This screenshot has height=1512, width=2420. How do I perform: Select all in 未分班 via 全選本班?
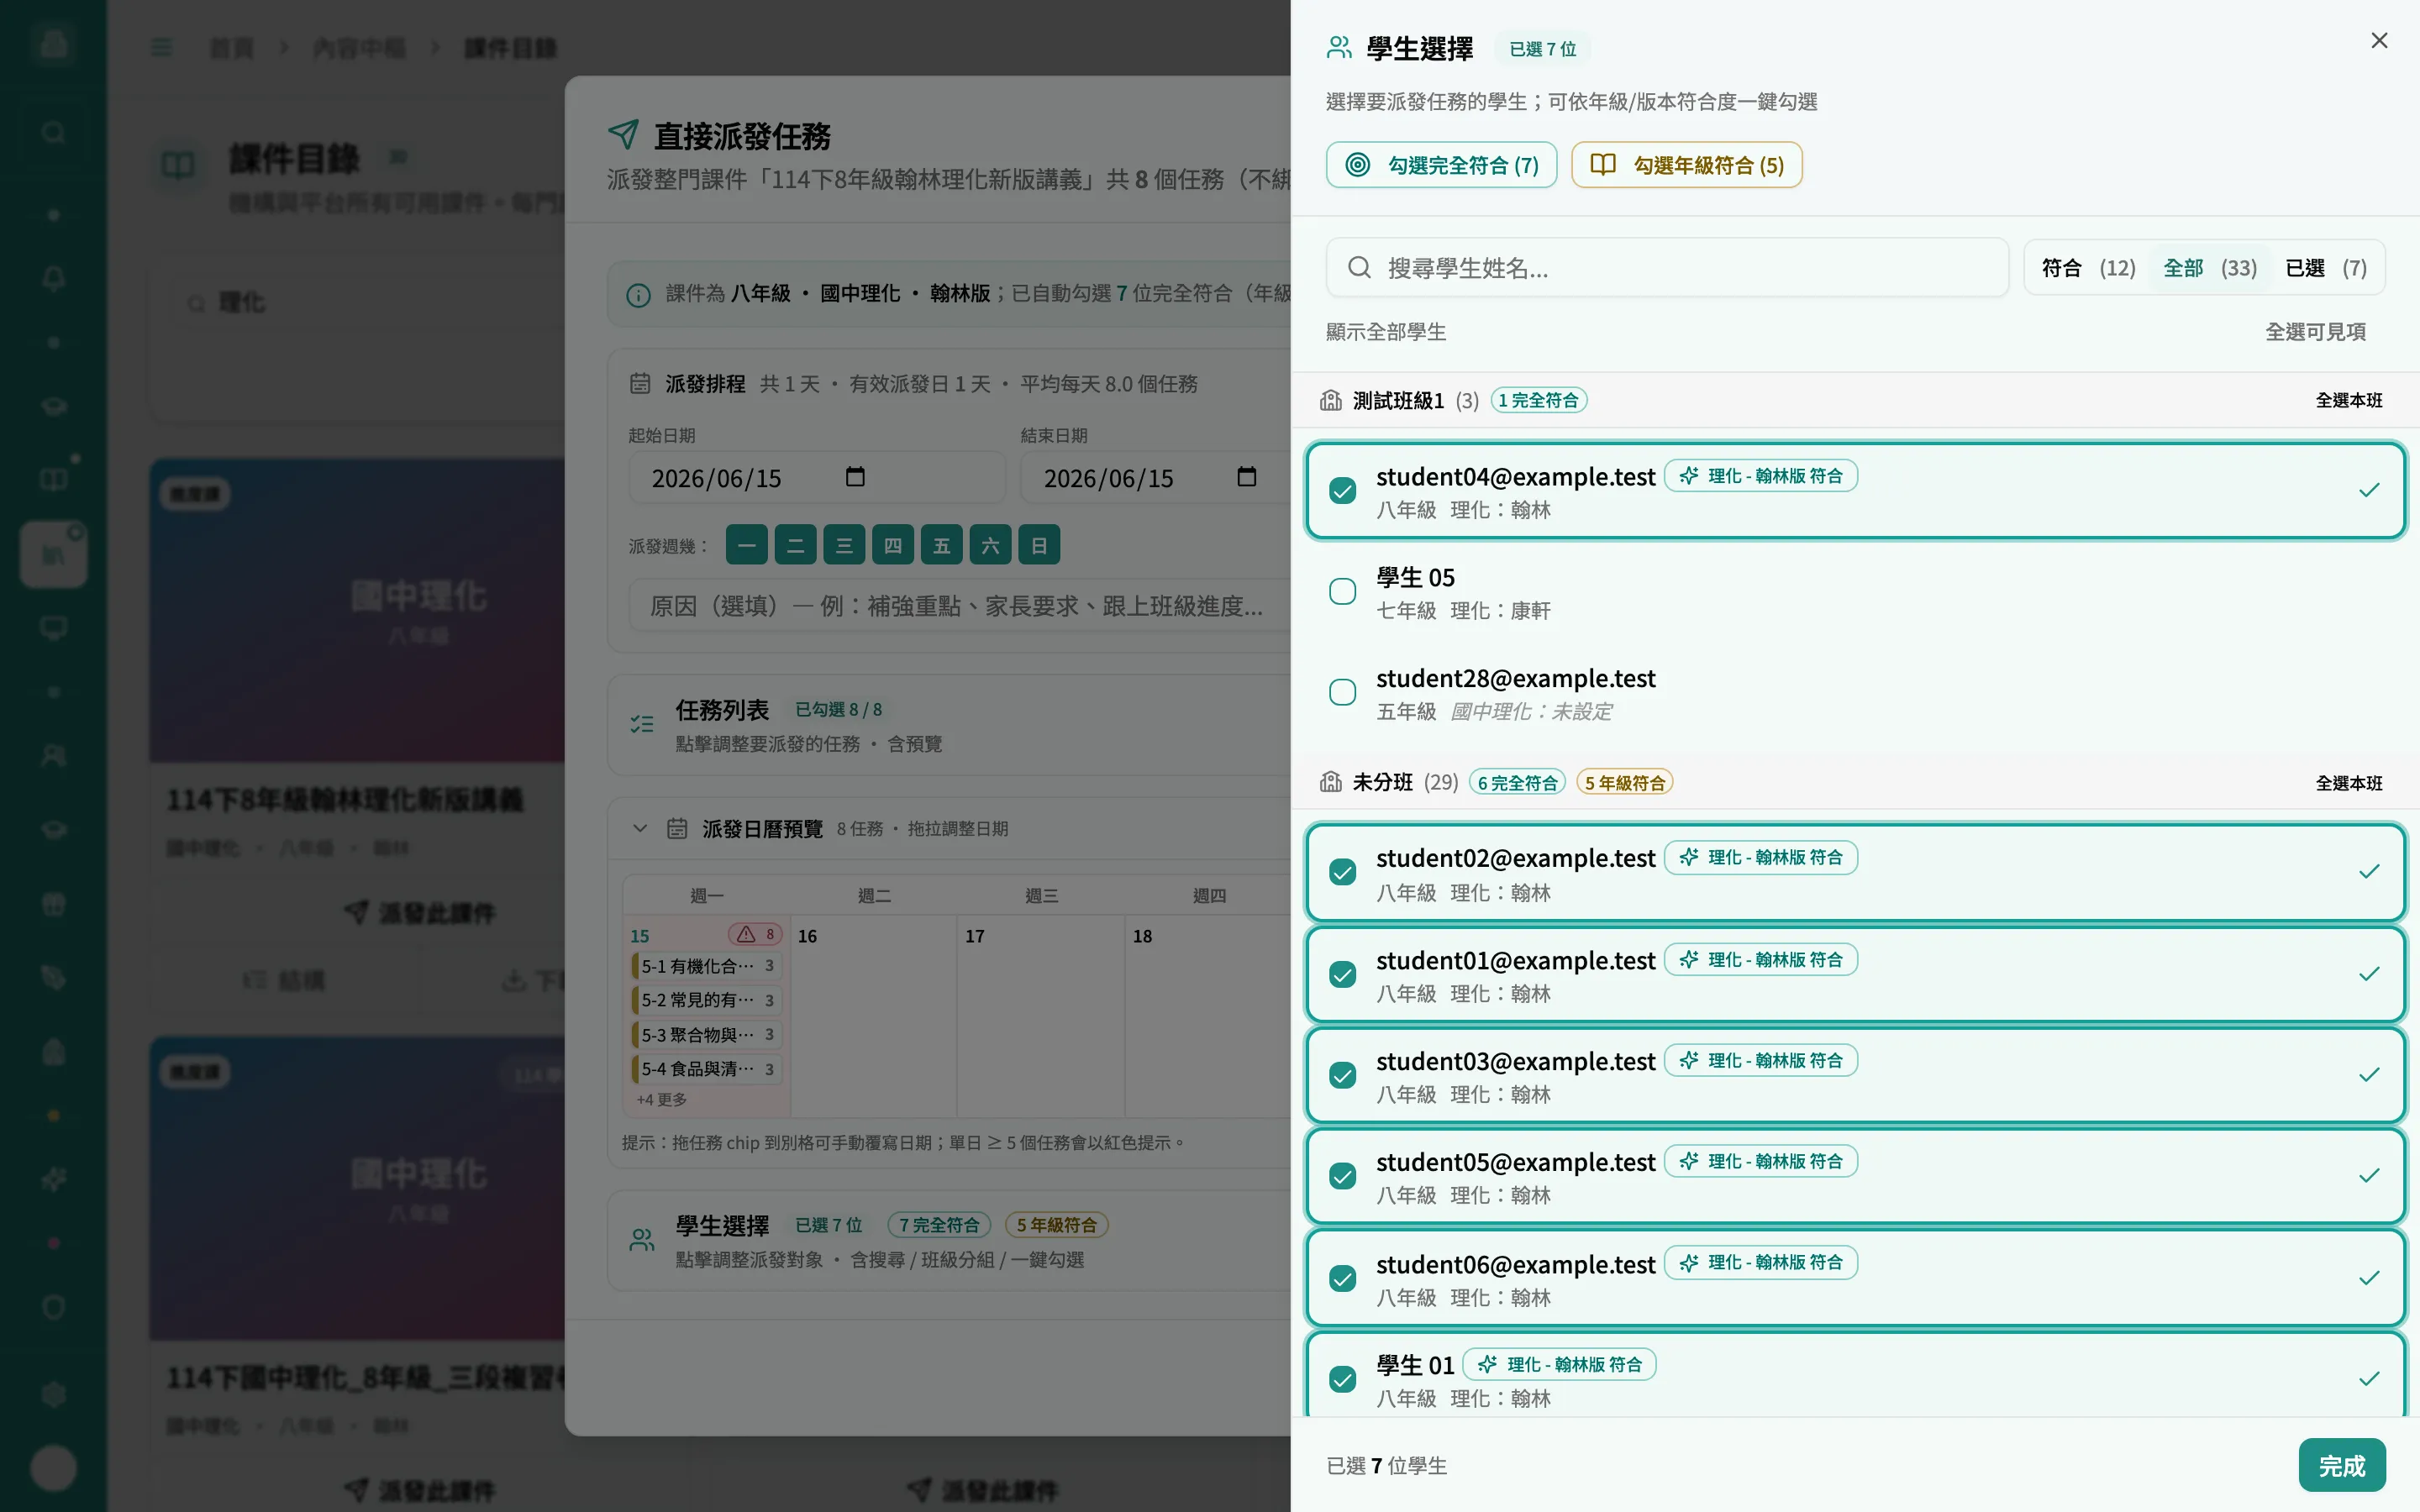pos(2349,783)
